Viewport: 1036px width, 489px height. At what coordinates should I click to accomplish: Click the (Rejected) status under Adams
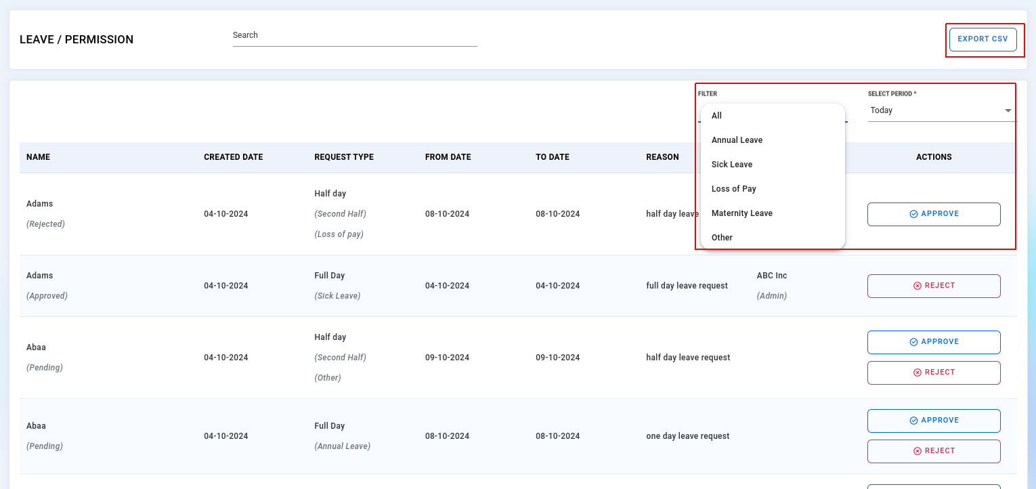click(x=45, y=224)
